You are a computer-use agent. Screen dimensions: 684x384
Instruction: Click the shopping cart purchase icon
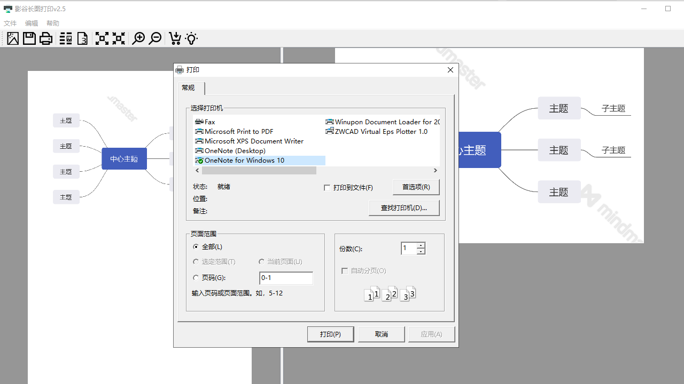point(175,38)
